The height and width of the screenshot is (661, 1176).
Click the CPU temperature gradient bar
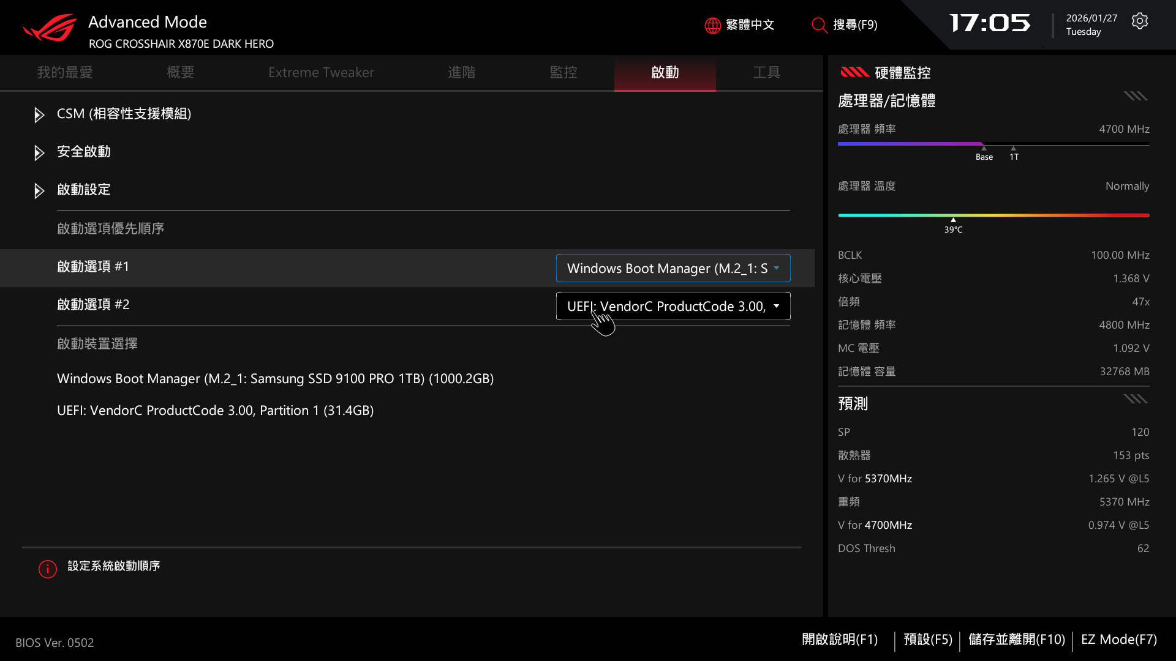point(993,215)
